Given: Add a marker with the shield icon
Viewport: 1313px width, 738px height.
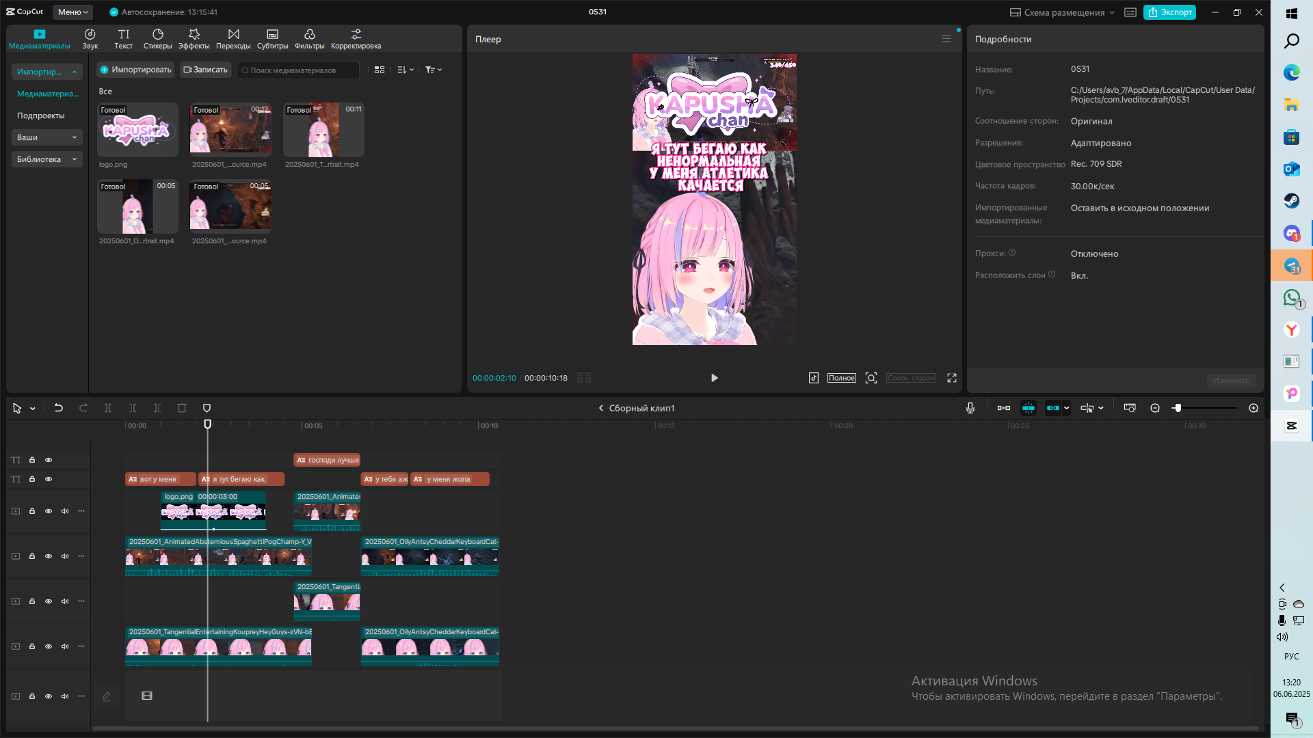Looking at the screenshot, I should click(x=207, y=408).
